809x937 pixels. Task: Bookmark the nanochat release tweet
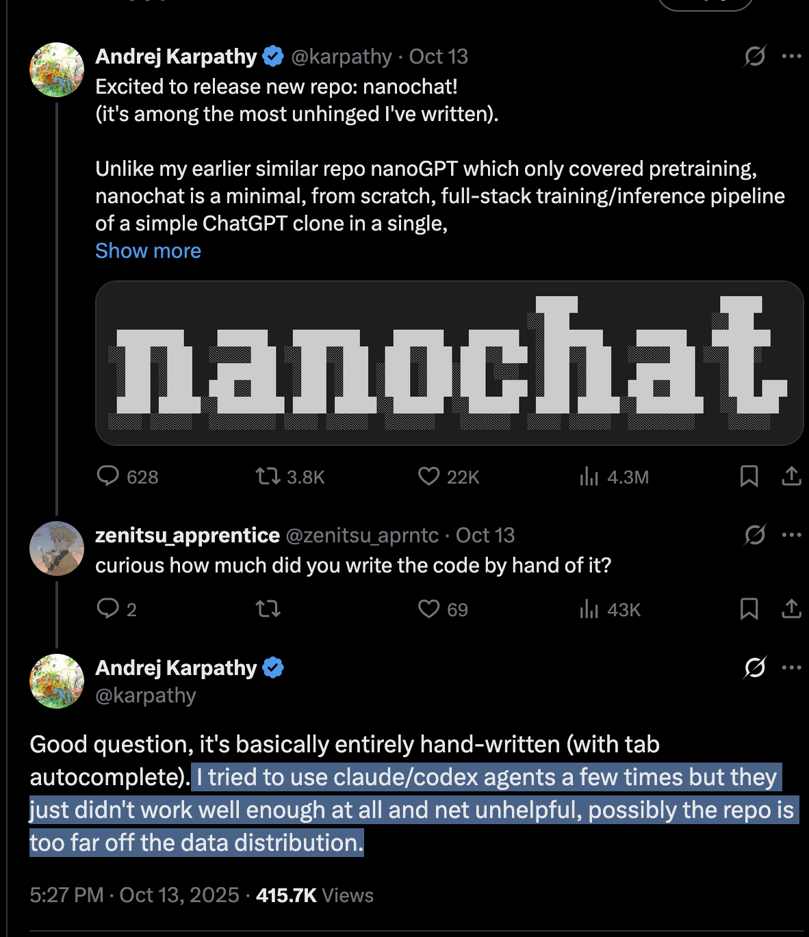tap(749, 476)
